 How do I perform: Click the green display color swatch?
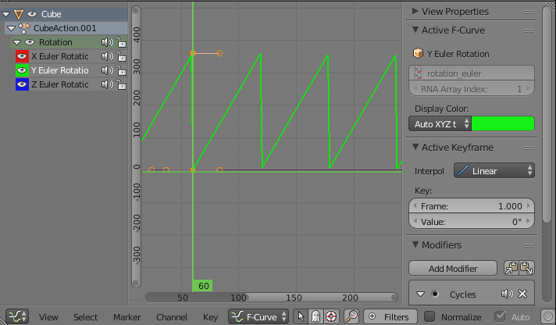pos(503,123)
